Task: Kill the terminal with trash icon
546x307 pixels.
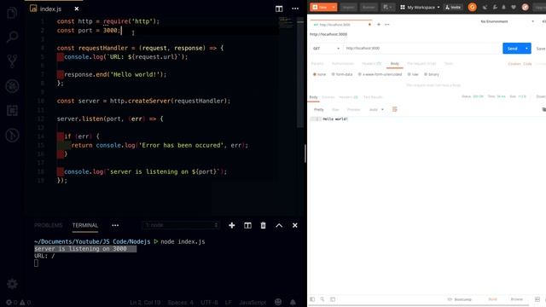Action: 263,225
